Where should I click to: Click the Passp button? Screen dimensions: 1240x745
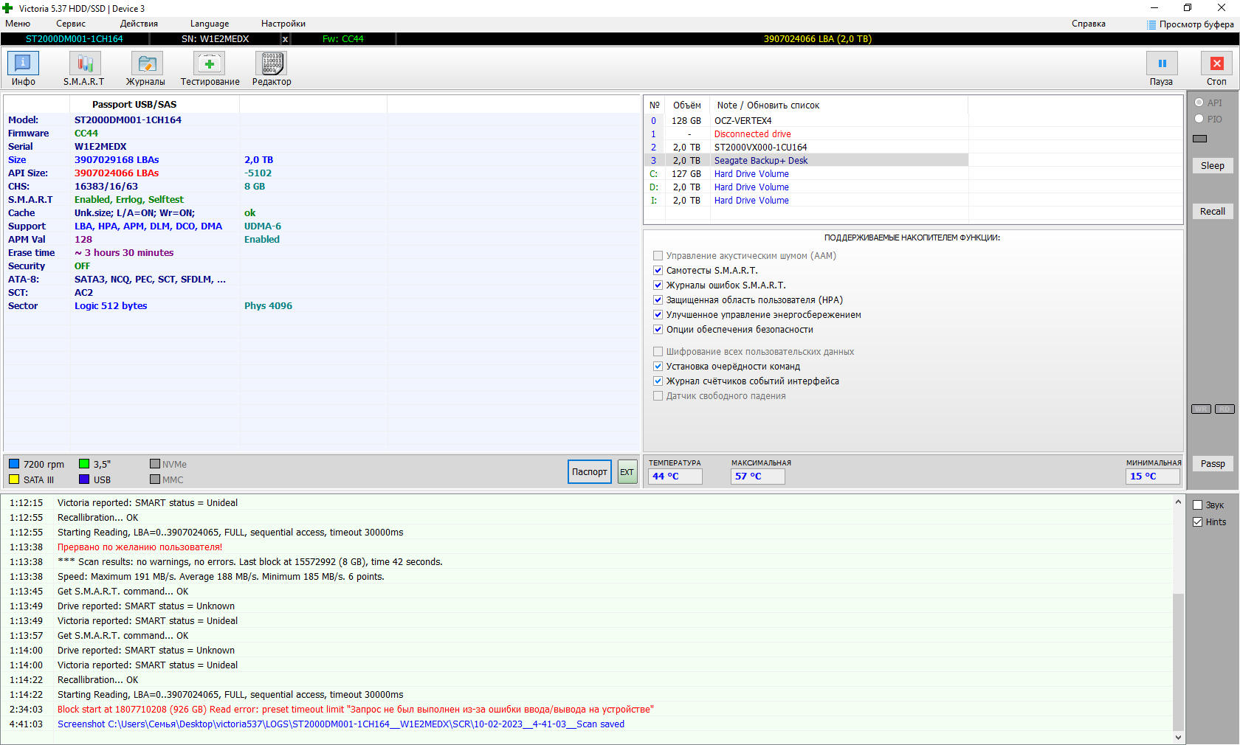coord(1213,464)
